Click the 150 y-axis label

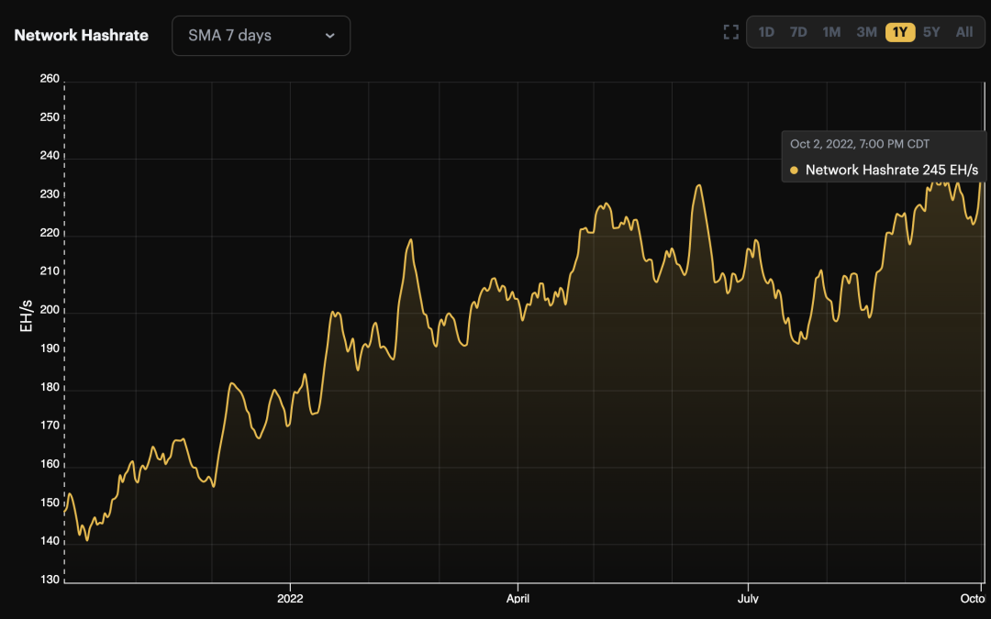coord(50,503)
